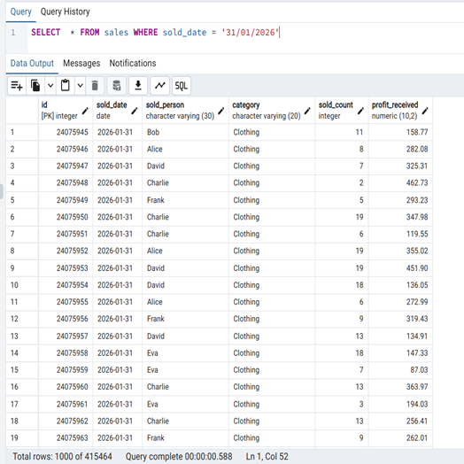
Task: Select the id column header
Action: pyautogui.click(x=66, y=111)
